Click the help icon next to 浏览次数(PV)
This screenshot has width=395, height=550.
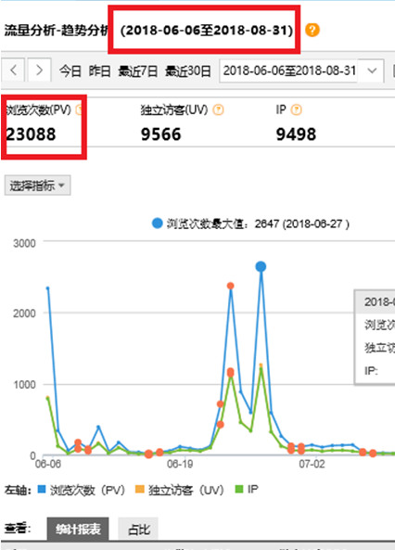pyautogui.click(x=80, y=110)
